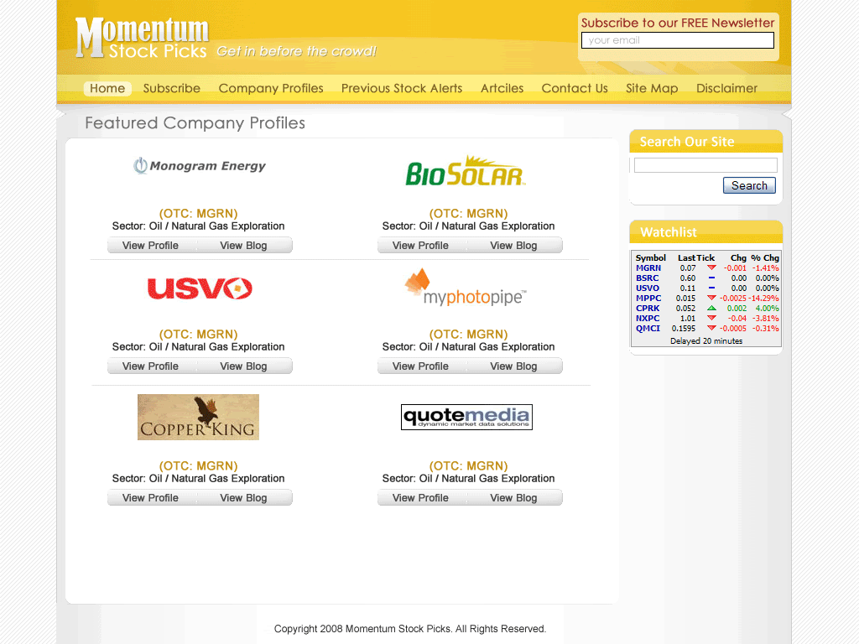
Task: View Profile for Copper King
Action: click(151, 498)
